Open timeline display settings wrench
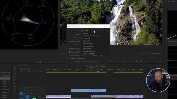This screenshot has height=99, width=177. click(37, 71)
